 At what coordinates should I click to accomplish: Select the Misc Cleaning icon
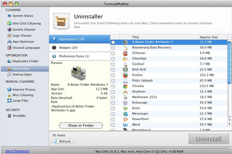tap(9, 95)
